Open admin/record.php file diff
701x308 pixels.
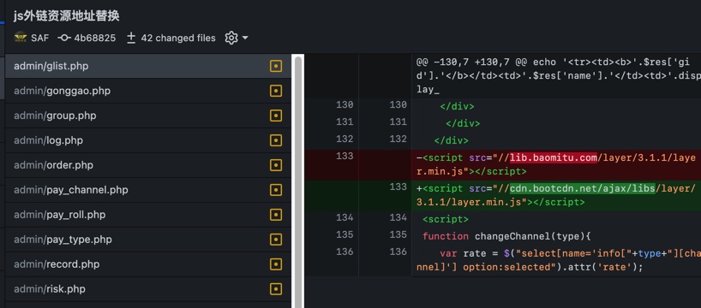click(x=148, y=264)
